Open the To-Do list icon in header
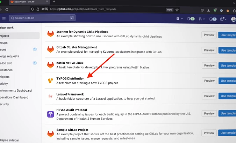 [x=213, y=18]
